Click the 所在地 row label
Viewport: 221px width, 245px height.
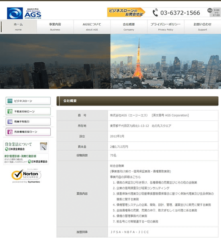82,126
